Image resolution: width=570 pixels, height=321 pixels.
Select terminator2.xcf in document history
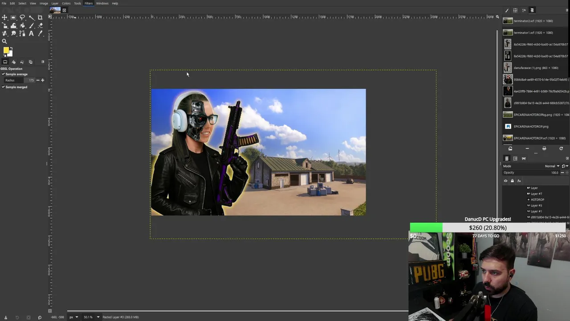point(535,21)
